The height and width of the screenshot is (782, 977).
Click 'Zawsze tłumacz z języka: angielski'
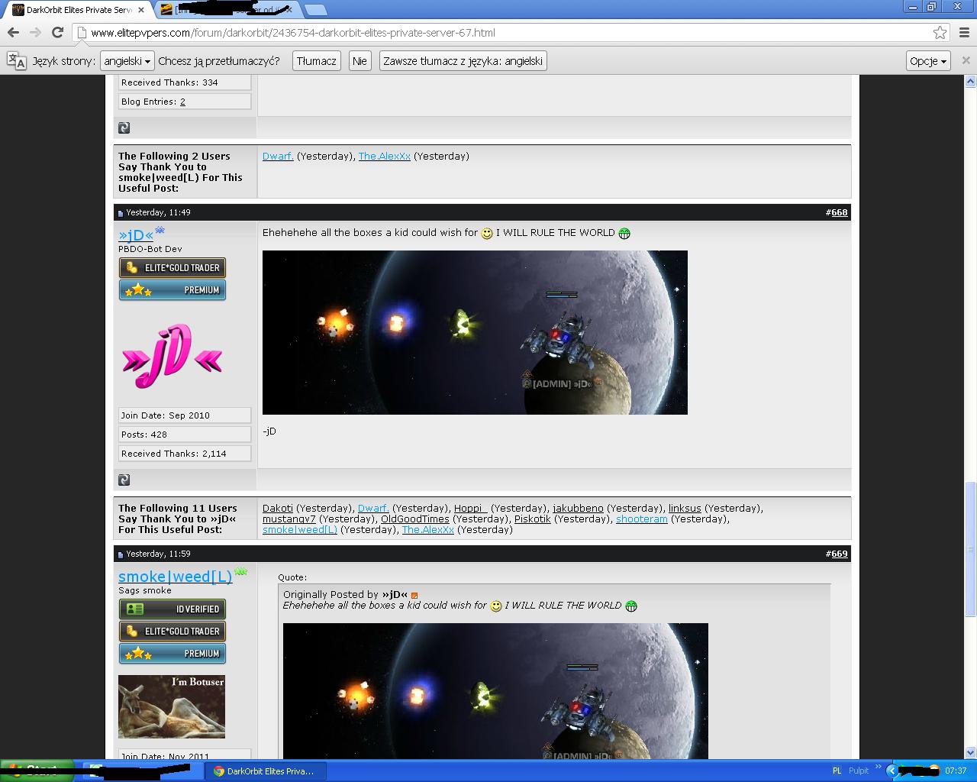463,61
